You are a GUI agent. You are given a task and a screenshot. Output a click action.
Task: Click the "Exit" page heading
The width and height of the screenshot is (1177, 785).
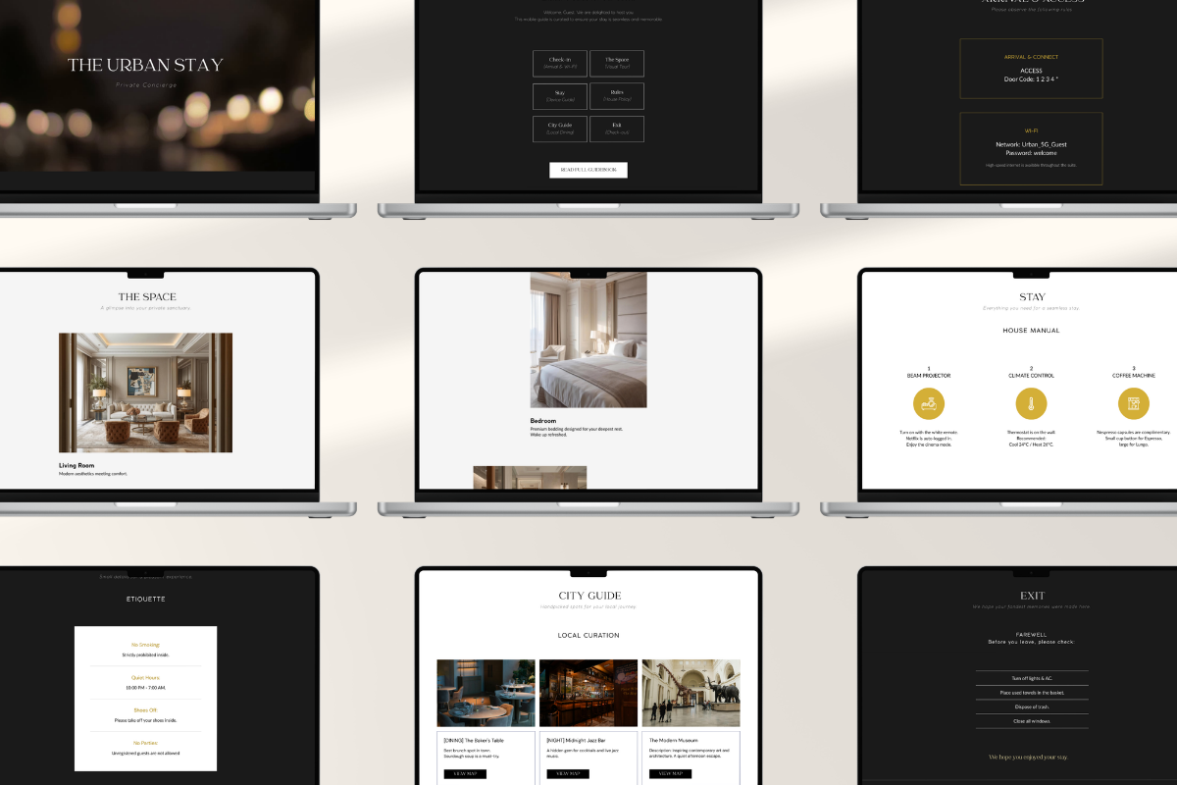point(1032,596)
